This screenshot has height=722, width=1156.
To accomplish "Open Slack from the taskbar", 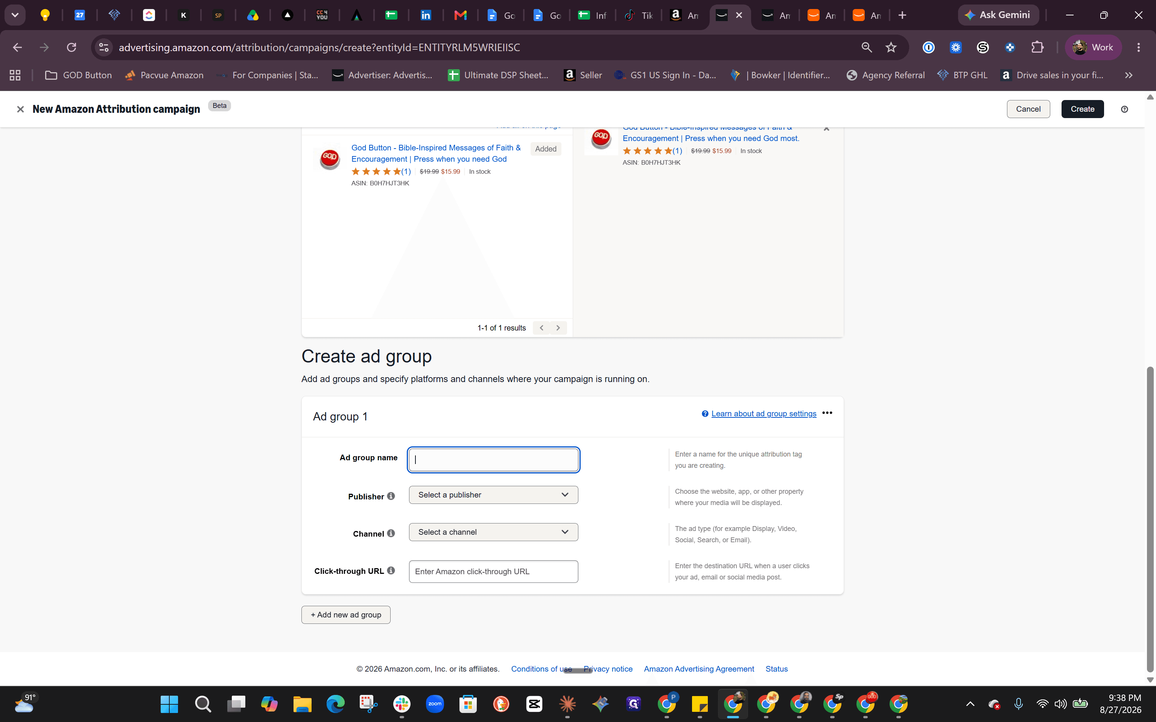I will pos(402,704).
